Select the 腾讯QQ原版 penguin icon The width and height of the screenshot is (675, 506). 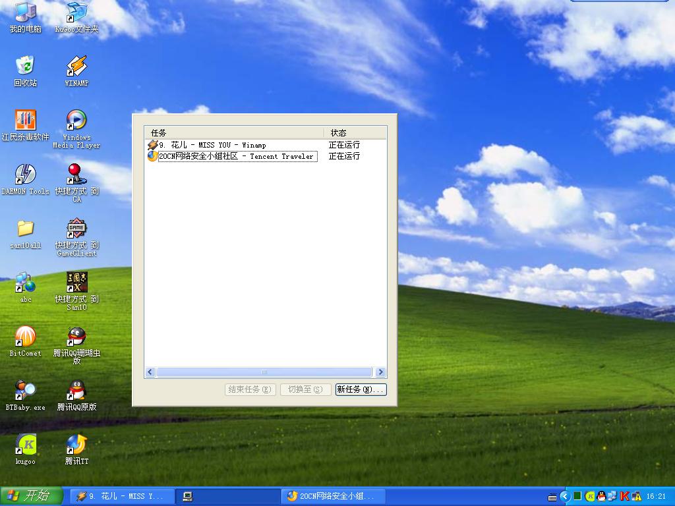(x=76, y=396)
